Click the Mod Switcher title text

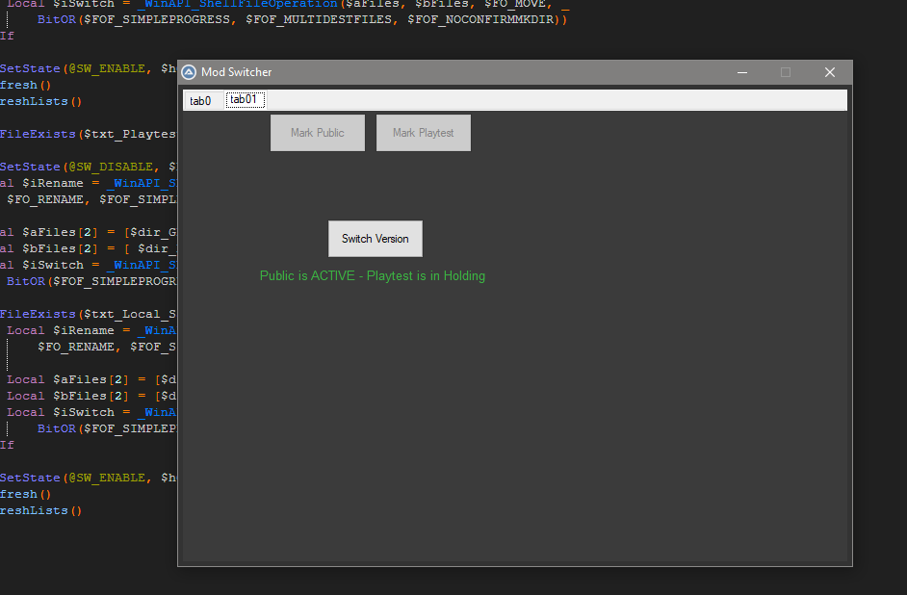pyautogui.click(x=237, y=72)
